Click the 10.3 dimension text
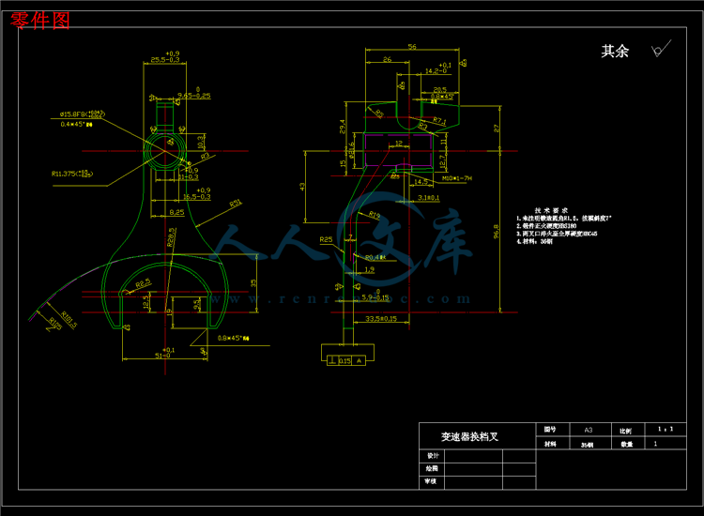The image size is (704, 516). coord(200,143)
